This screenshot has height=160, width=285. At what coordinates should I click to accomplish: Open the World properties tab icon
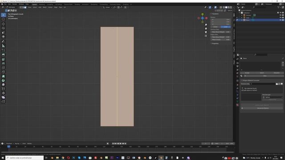[237, 76]
